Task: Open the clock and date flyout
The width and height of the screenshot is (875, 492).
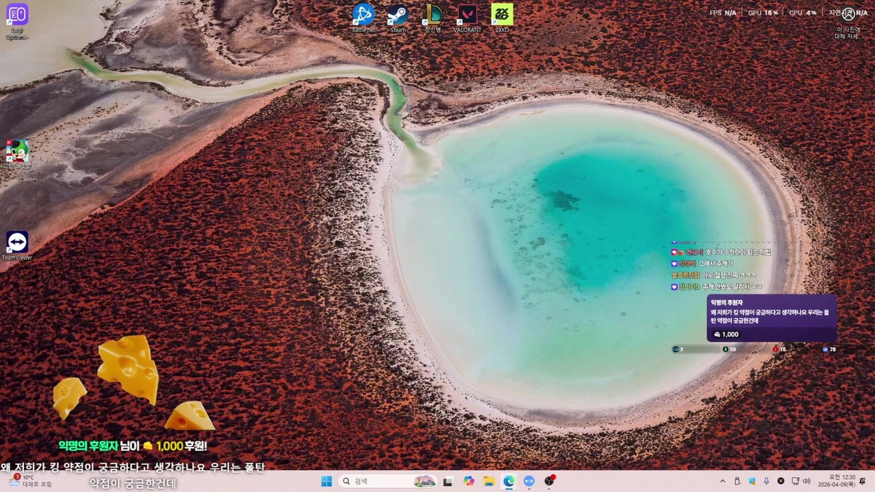Action: 836,481
